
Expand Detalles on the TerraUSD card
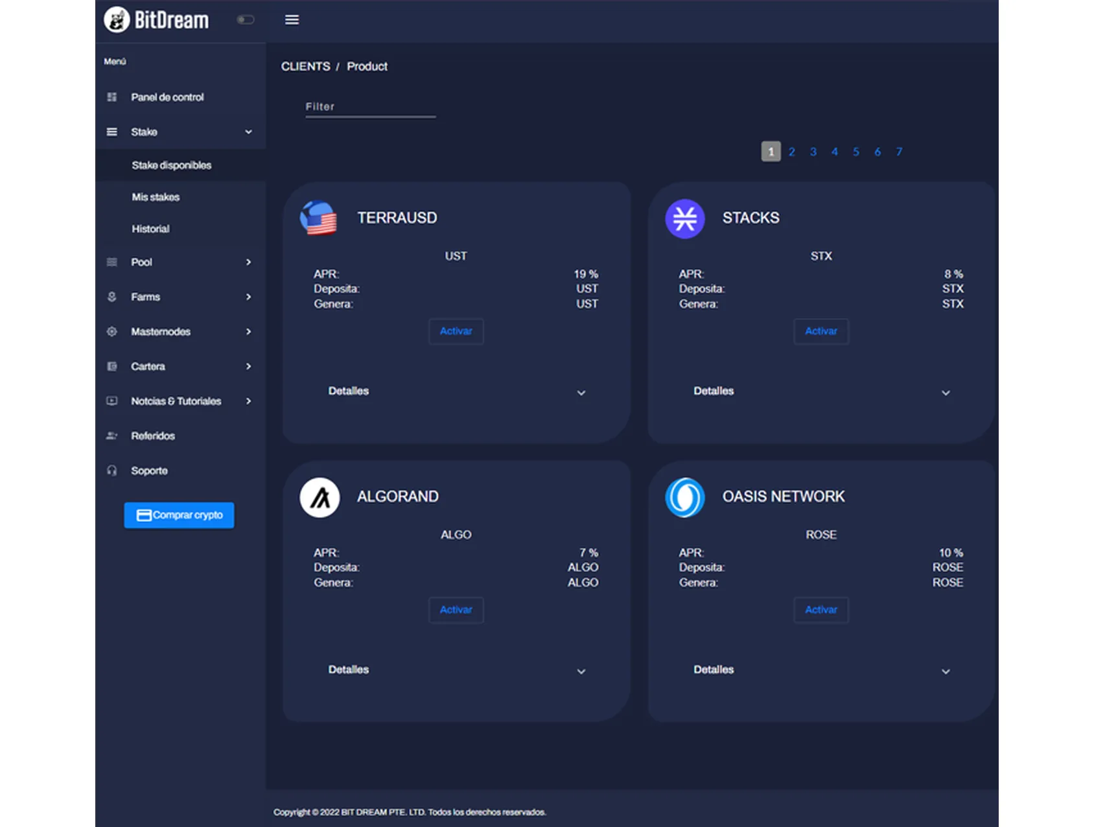click(x=581, y=393)
